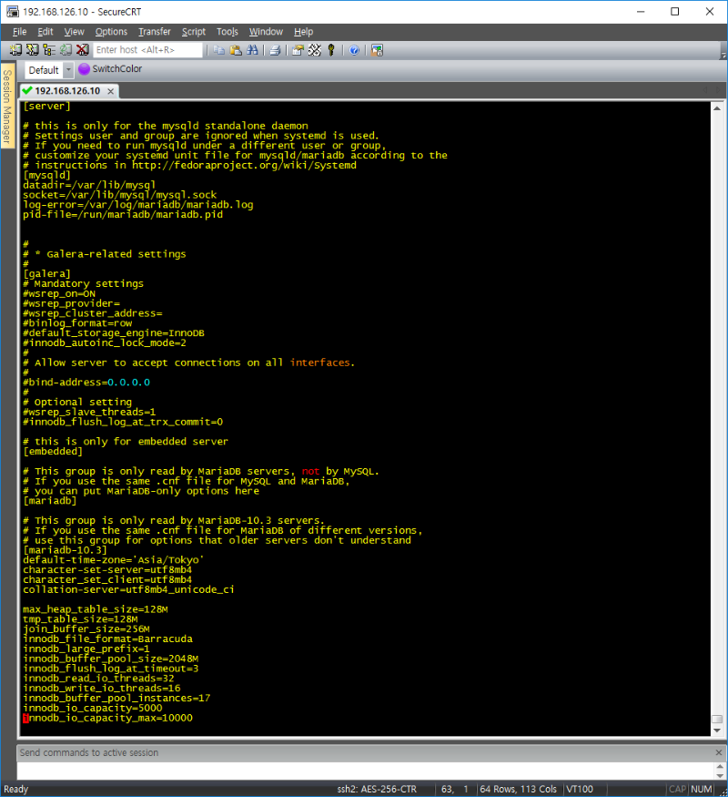The height and width of the screenshot is (797, 728).
Task: Click the Paste clipboard icon
Action: [x=235, y=50]
